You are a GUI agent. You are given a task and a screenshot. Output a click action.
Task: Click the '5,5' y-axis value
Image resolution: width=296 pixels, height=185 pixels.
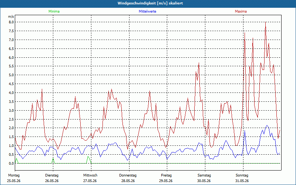tap(11, 66)
